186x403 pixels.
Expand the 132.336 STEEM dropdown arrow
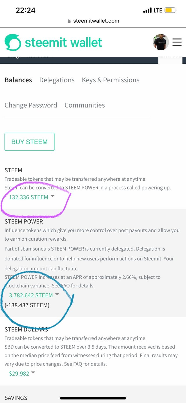click(x=53, y=196)
